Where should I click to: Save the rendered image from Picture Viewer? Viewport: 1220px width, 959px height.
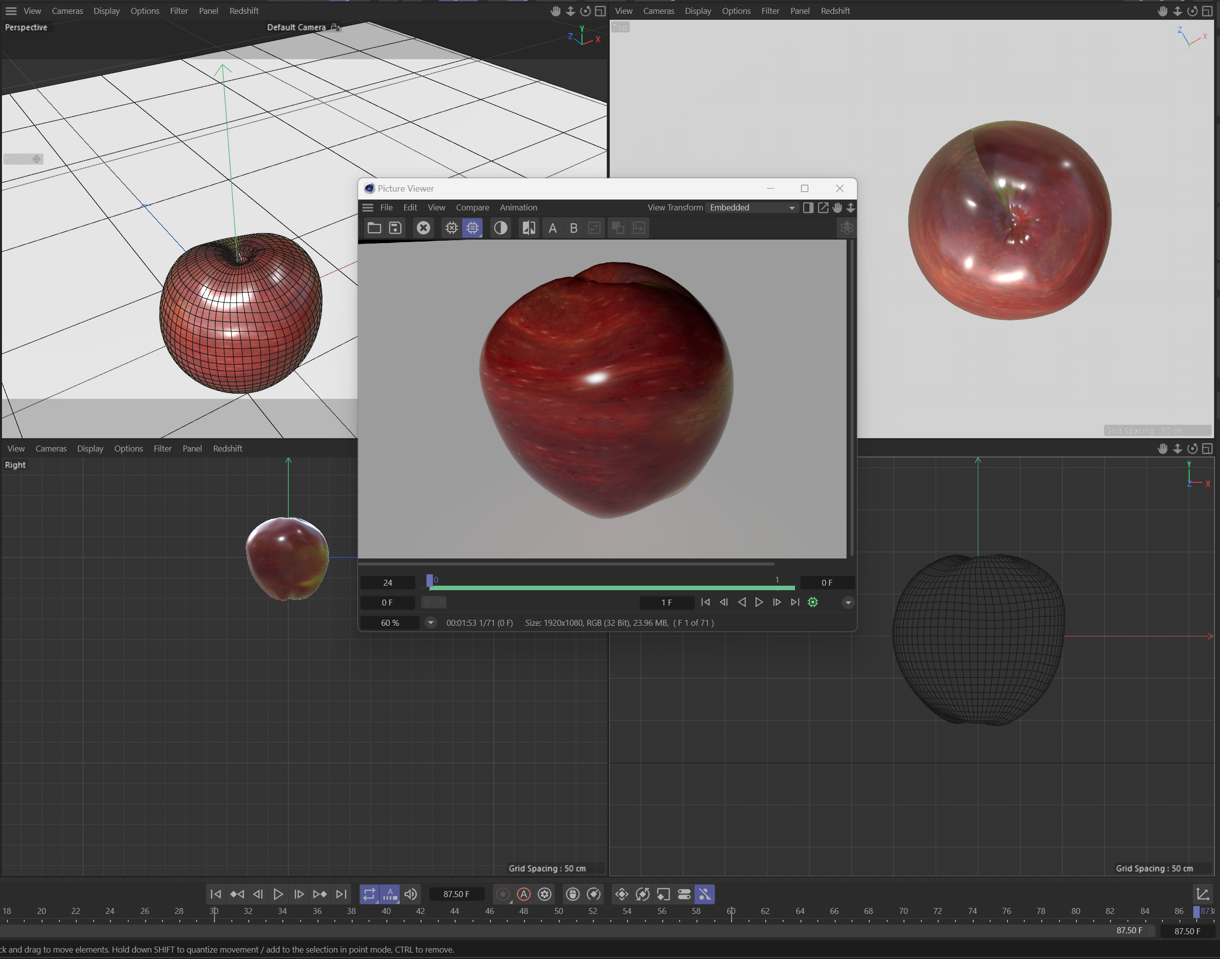[395, 227]
